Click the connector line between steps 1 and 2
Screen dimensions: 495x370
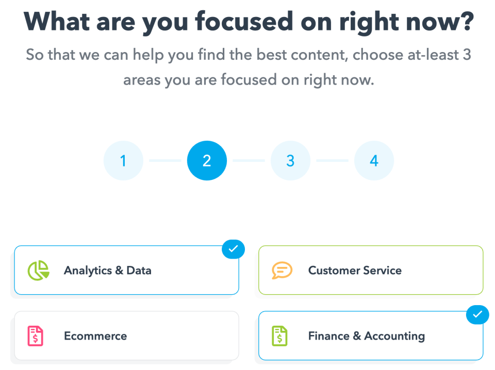[165, 161]
